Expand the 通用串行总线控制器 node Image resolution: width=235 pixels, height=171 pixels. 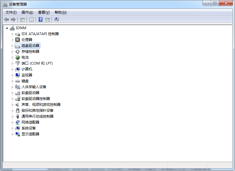12,116
